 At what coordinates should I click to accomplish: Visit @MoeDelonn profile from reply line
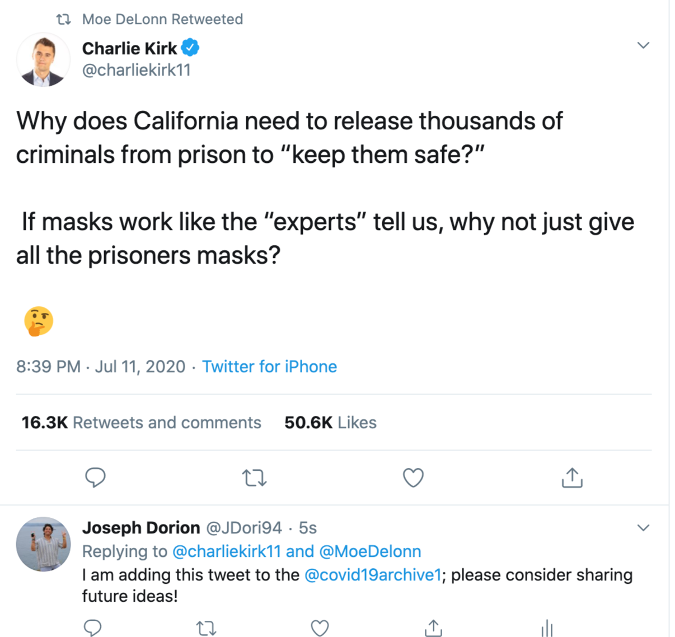(370, 551)
